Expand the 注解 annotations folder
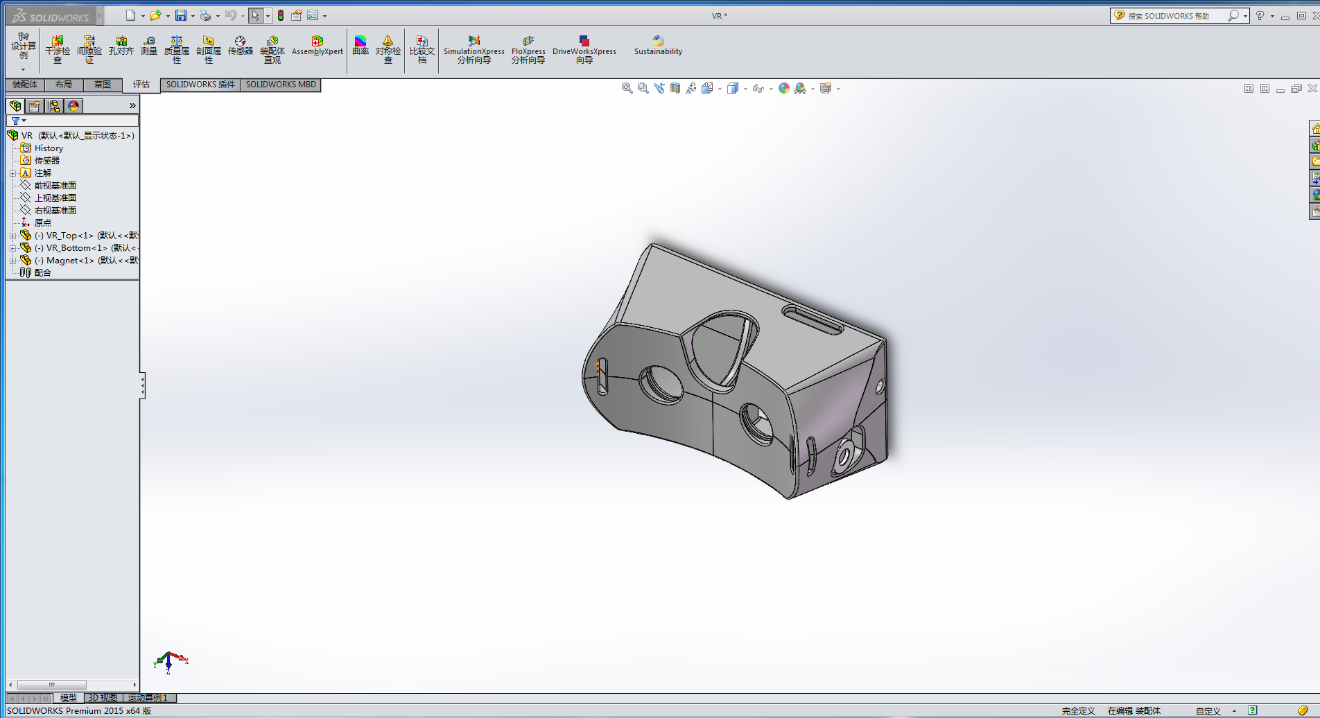 12,173
